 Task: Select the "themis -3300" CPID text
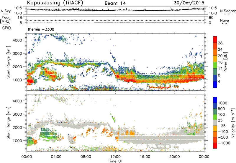41,29
